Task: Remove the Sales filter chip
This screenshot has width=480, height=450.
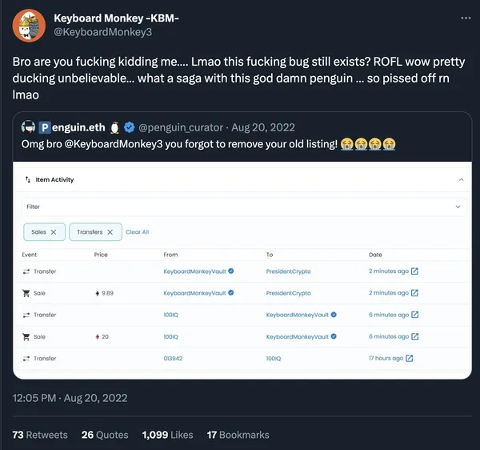Action: (x=54, y=231)
